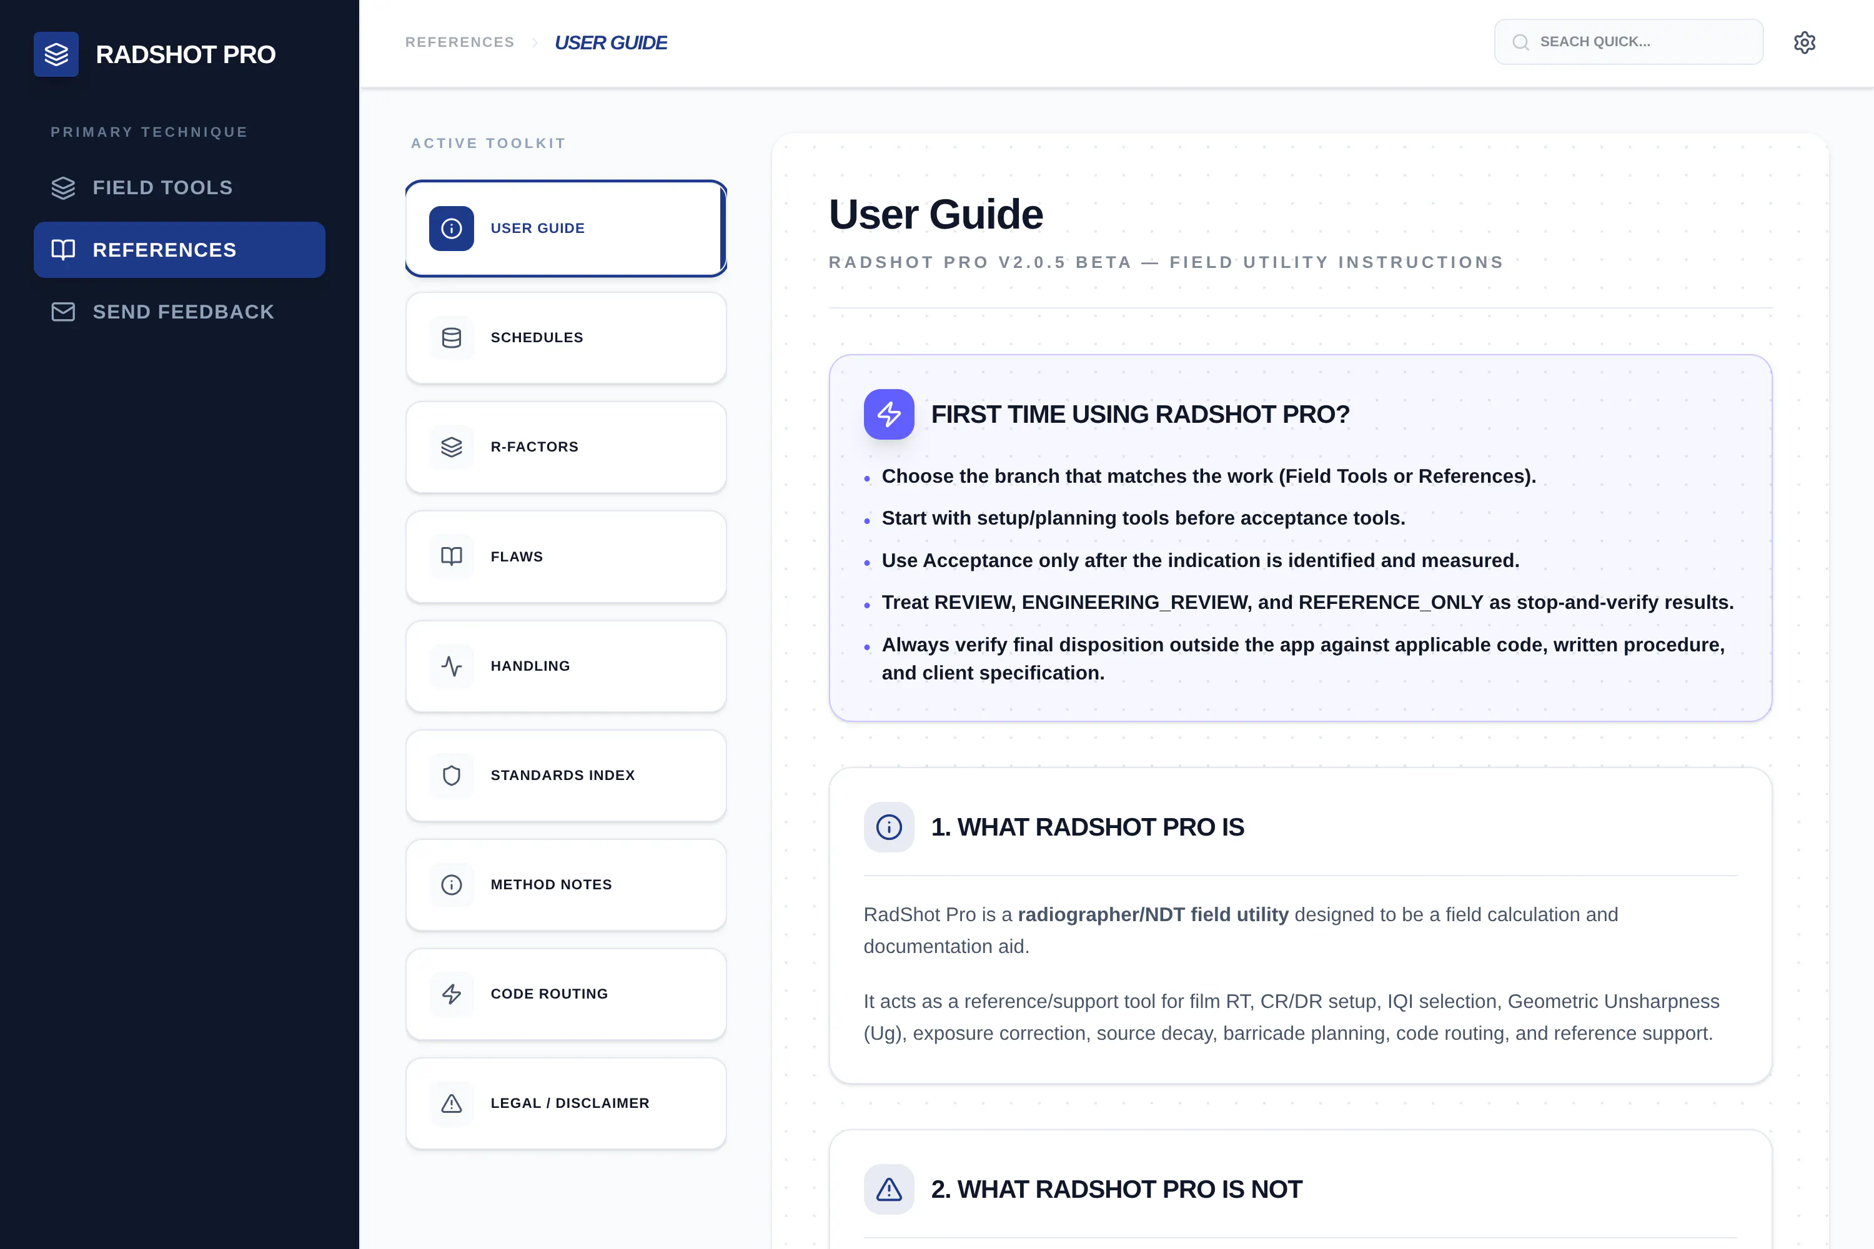Click the Handling pulse icon
This screenshot has width=1874, height=1249.
point(452,666)
